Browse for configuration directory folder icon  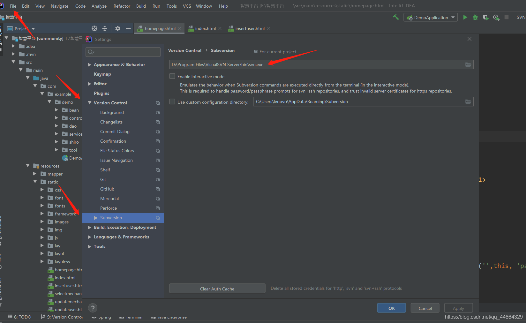(468, 101)
